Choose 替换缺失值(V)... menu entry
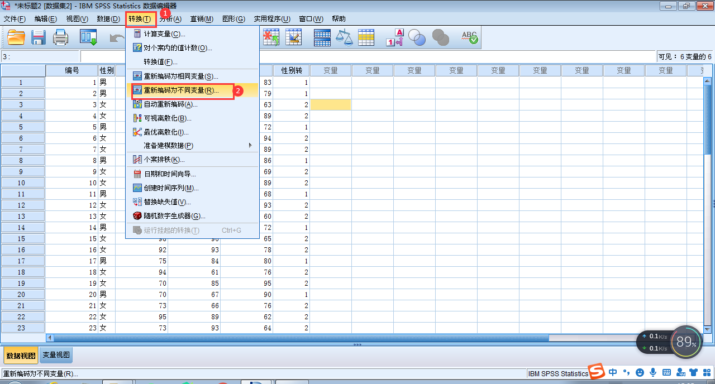 [x=192, y=202]
